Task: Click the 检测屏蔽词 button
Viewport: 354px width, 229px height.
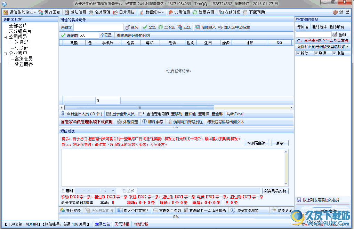Action: point(257,143)
